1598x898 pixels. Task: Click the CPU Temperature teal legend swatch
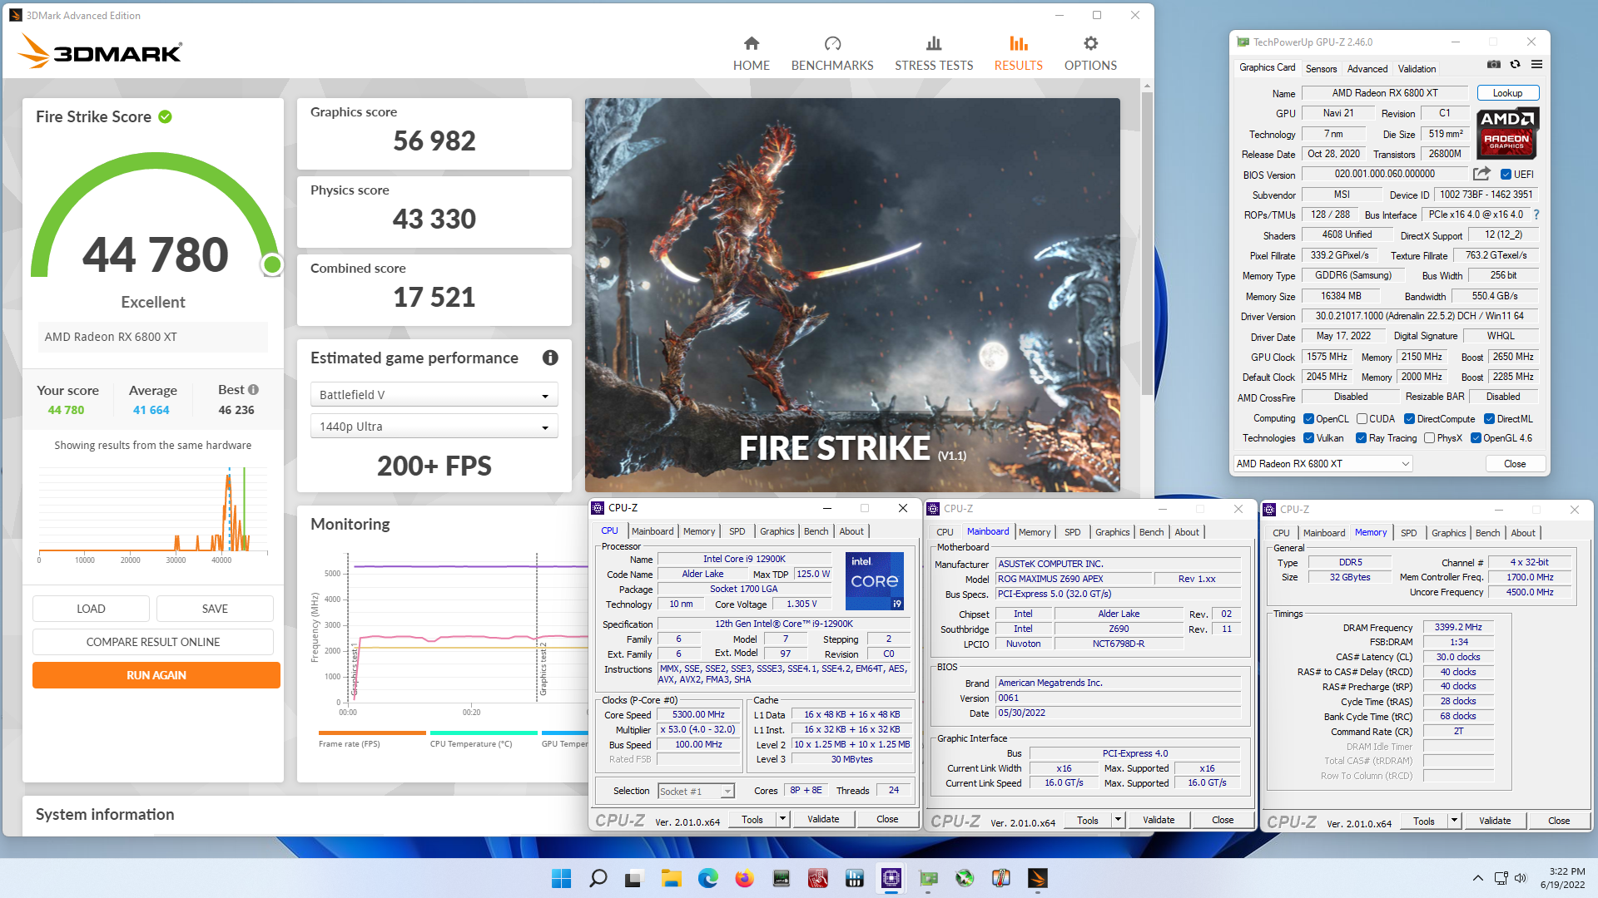(484, 733)
